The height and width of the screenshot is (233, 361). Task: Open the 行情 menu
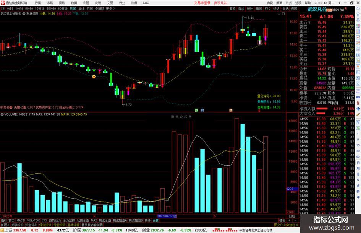coord(38,3)
